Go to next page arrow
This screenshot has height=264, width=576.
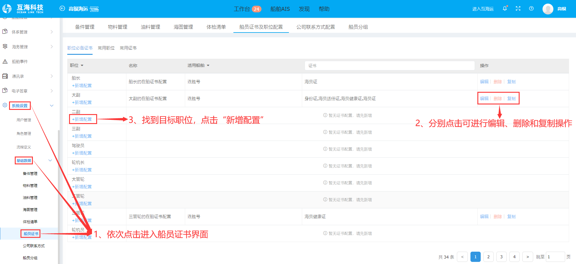[527, 257]
